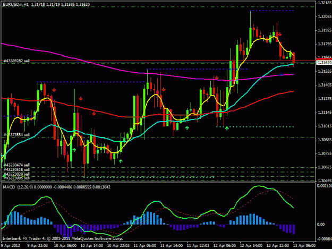This screenshot has height=249, width=332.
Task: Click the sell order label ending 3373554
Action: click(16, 135)
